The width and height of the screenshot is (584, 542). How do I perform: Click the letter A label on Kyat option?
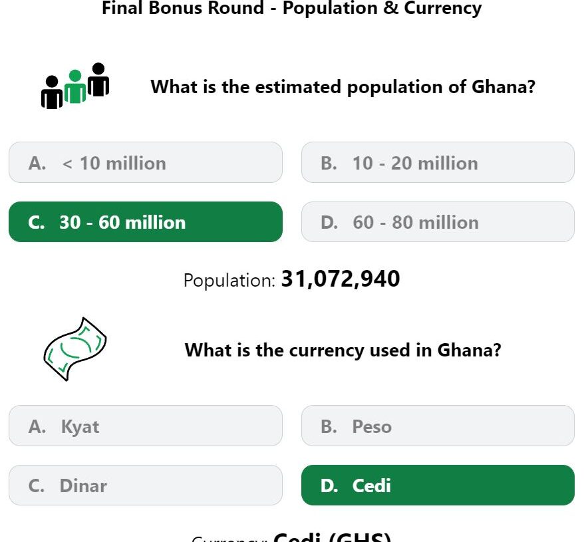(x=37, y=426)
